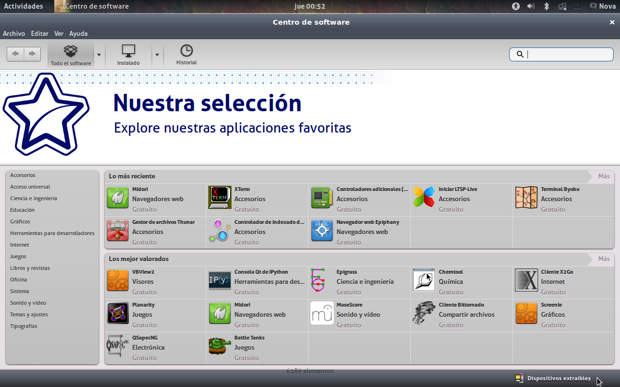Open the Educación category

point(22,210)
